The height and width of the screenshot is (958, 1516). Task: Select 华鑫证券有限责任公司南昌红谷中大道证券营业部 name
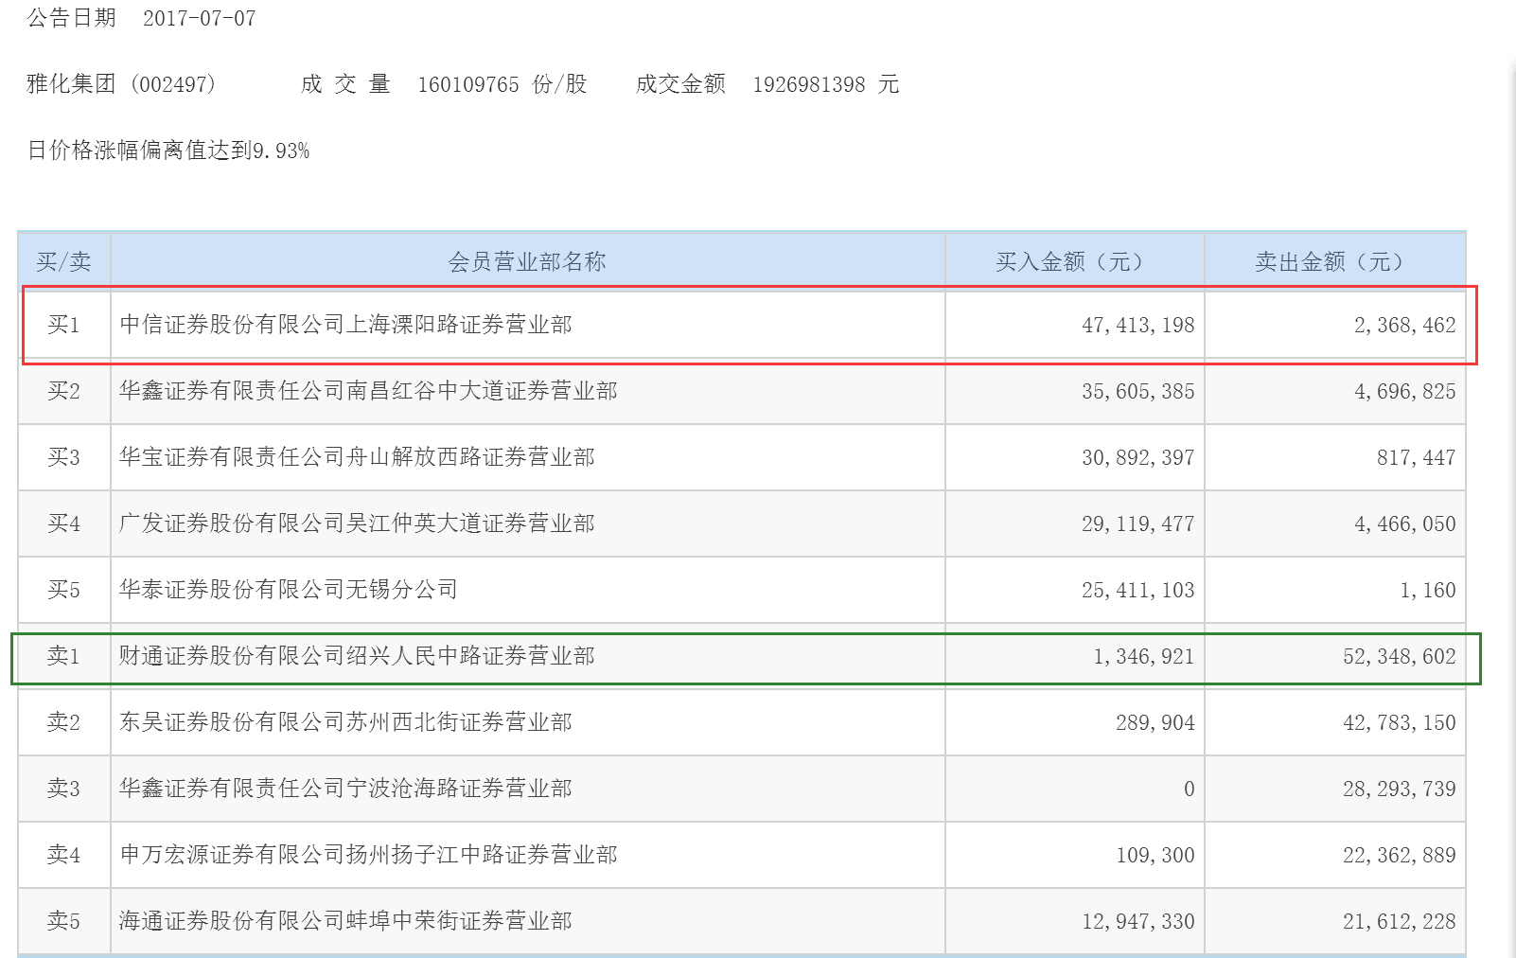tap(368, 391)
